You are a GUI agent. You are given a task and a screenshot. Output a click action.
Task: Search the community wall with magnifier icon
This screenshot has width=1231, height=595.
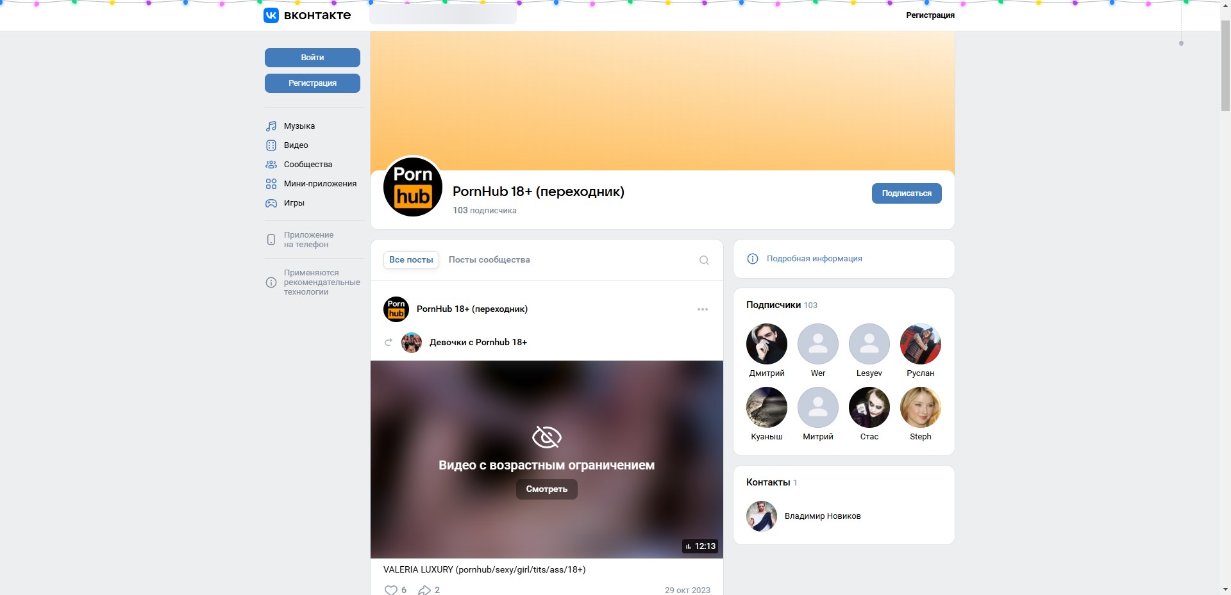704,260
